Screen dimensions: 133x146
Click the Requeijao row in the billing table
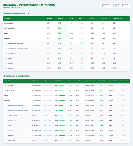66,136
